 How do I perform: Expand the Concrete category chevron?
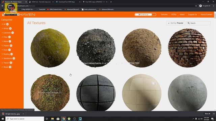pyautogui.click(x=2, y=33)
